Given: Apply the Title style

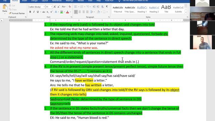Looking at the screenshot, I should 166,9.
